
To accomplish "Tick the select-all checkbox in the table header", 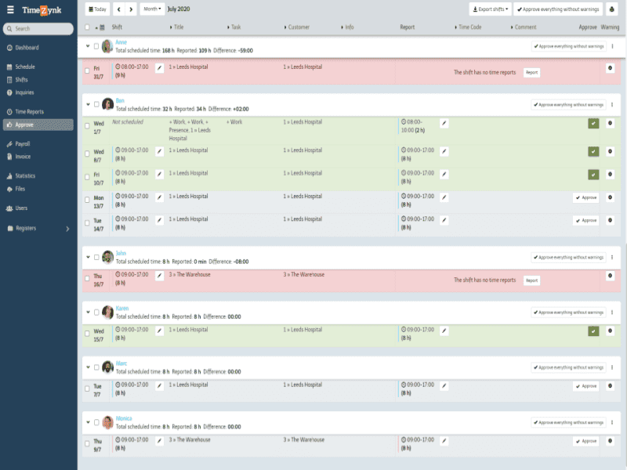I will coord(87,27).
